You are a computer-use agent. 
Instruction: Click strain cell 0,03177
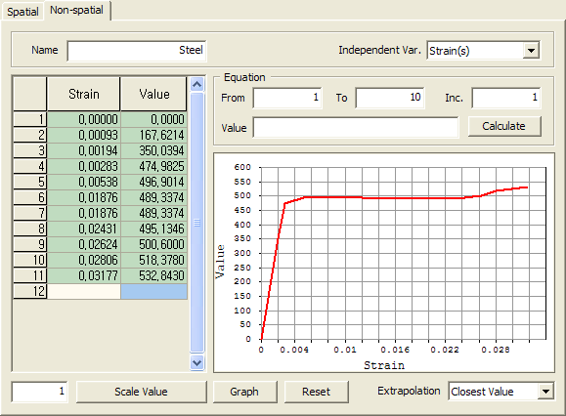coord(84,275)
